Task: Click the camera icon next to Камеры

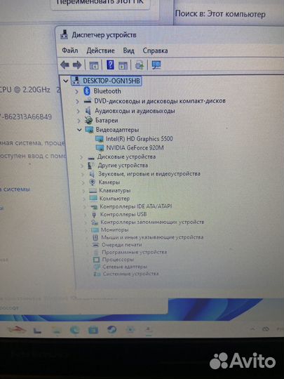Action: point(92,182)
